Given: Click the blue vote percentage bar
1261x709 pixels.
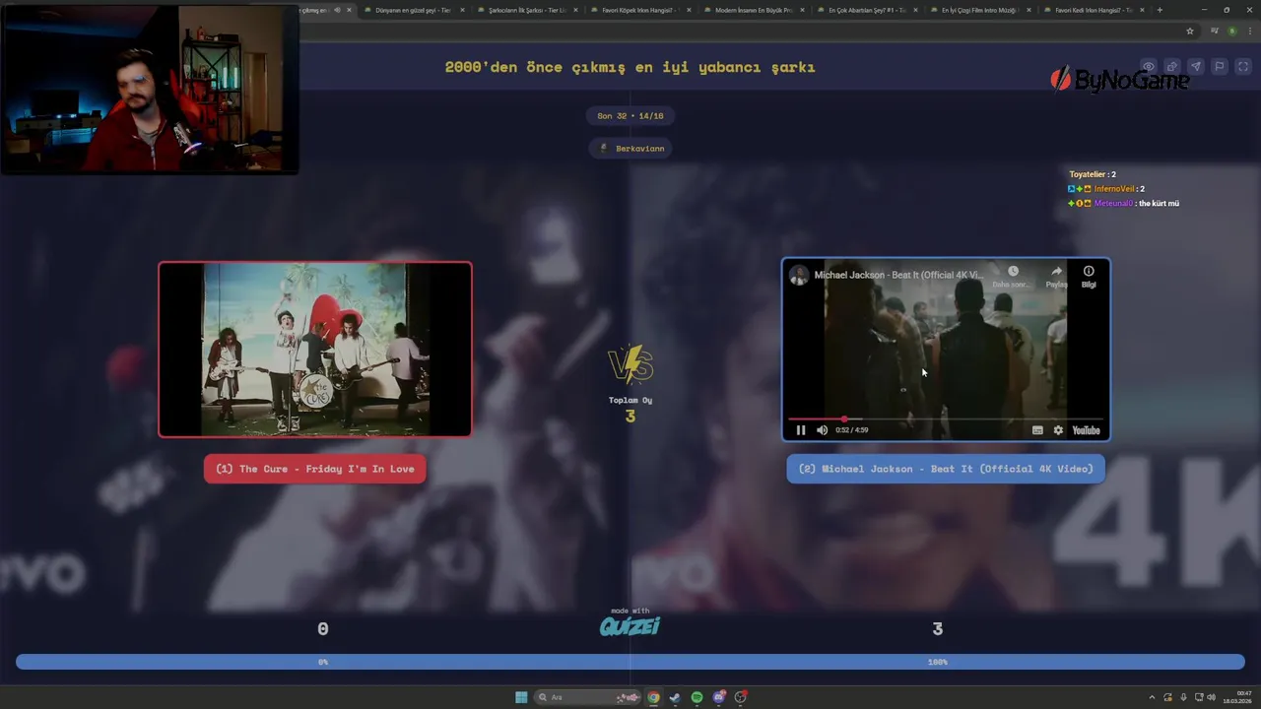Looking at the screenshot, I should 630,662.
